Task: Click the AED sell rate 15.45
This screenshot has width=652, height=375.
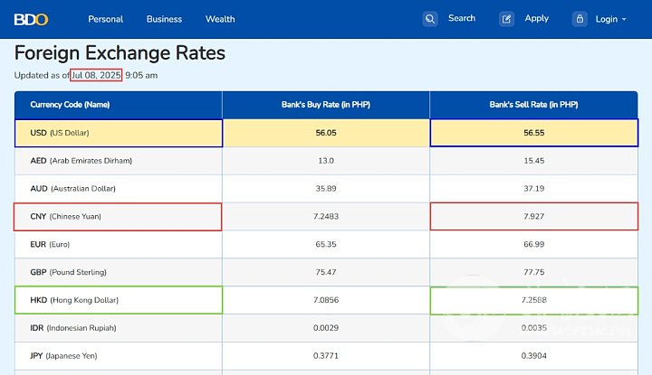Action: pos(534,161)
